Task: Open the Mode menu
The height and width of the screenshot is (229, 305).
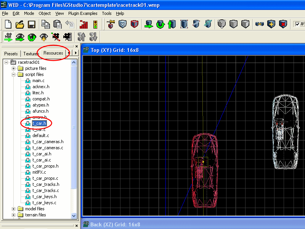Action: pyautogui.click(x=29, y=13)
